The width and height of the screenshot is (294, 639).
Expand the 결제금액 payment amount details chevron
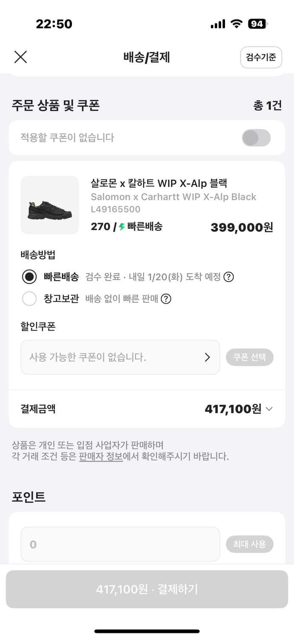point(269,409)
